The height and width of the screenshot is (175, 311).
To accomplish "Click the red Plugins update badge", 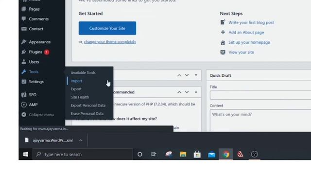I will coord(47,52).
